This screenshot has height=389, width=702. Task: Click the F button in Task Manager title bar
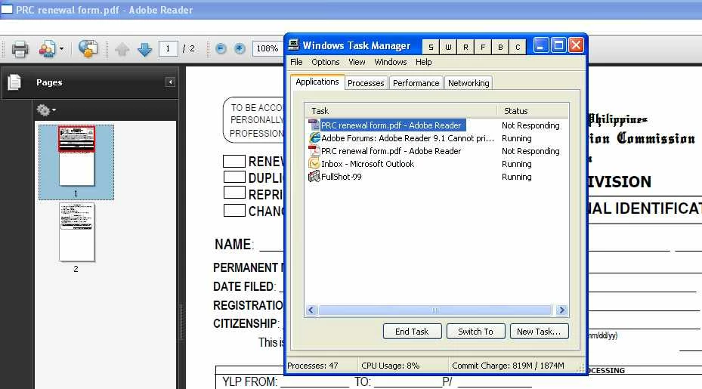pos(483,47)
